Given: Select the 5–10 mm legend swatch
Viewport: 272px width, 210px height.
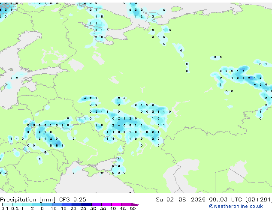Looking at the screenshot, I should (x=47, y=204).
